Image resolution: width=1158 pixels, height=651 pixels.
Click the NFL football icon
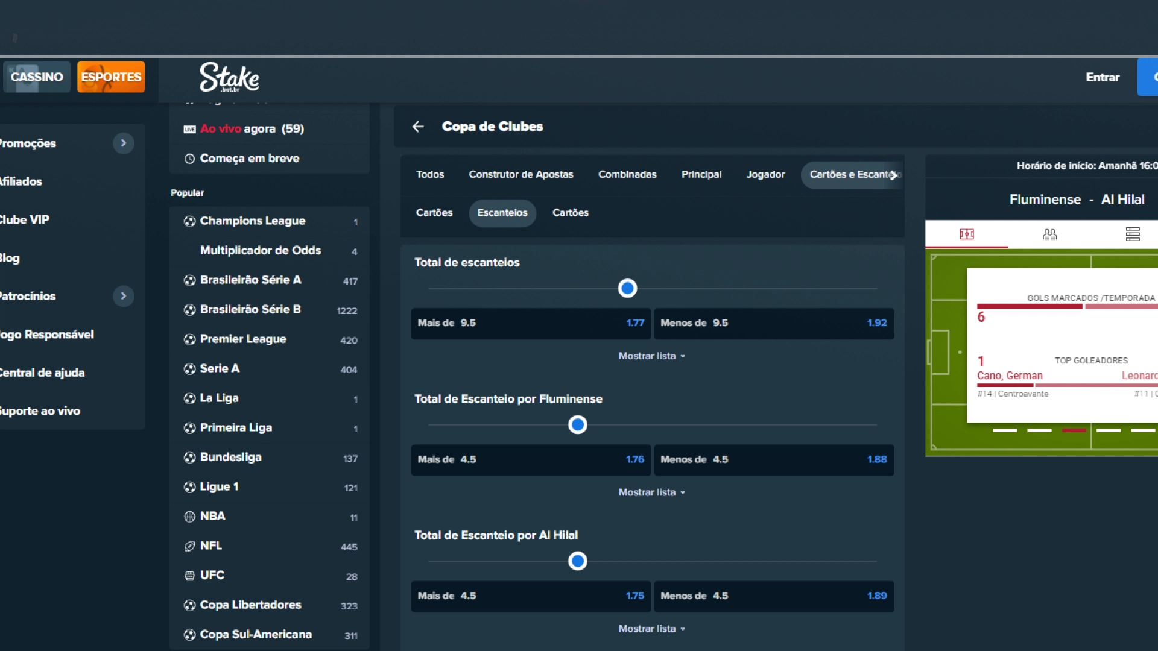tap(189, 546)
